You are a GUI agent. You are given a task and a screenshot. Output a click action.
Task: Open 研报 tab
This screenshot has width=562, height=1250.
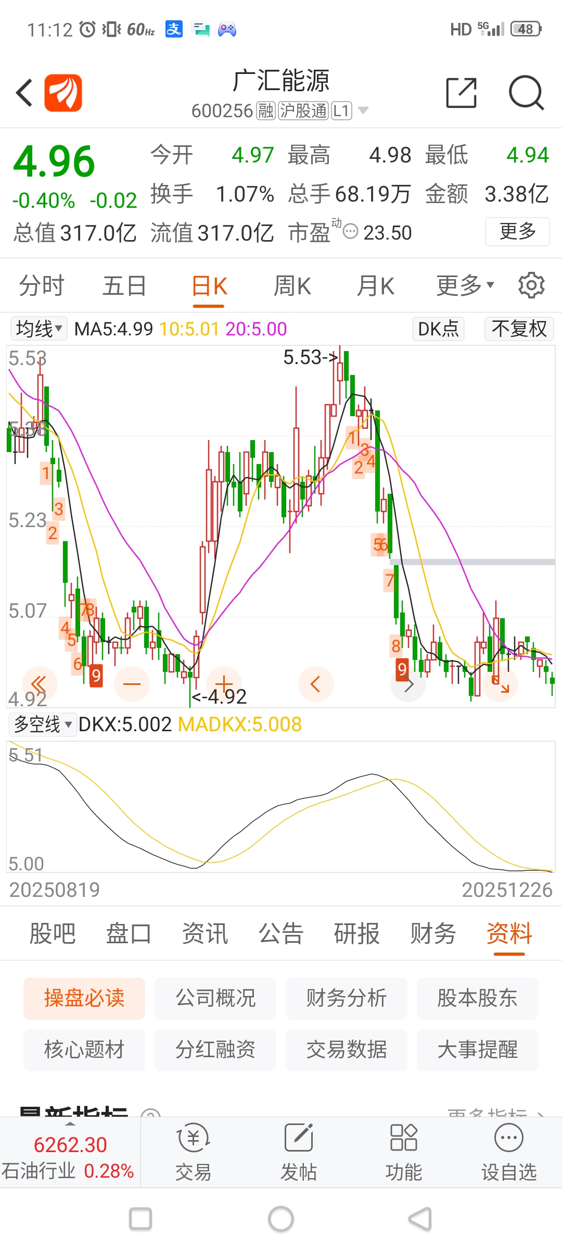coord(357,933)
